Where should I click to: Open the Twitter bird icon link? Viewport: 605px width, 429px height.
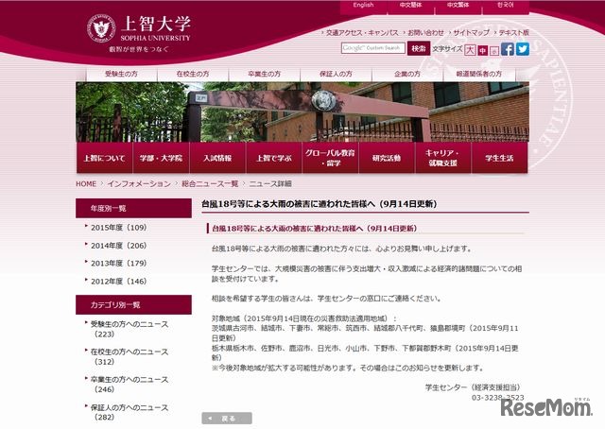pos(523,49)
